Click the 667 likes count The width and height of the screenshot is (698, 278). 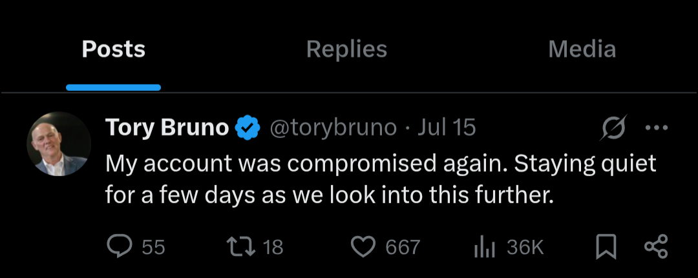403,247
